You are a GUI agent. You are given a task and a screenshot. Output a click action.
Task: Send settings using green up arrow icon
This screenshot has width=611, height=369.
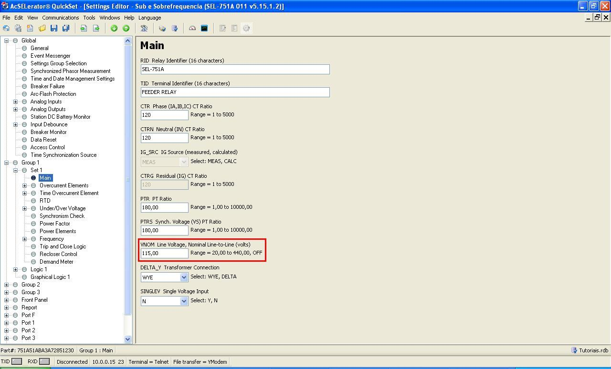(126, 28)
